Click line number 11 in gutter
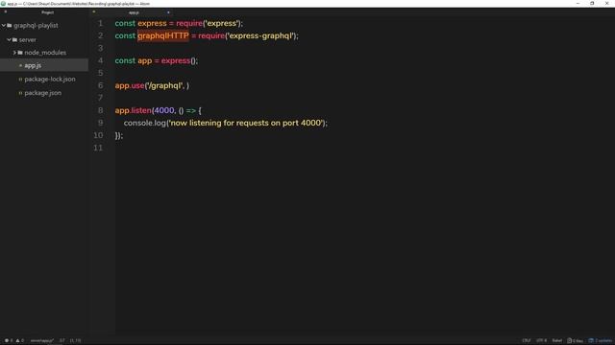The height and width of the screenshot is (345, 615). (98, 148)
